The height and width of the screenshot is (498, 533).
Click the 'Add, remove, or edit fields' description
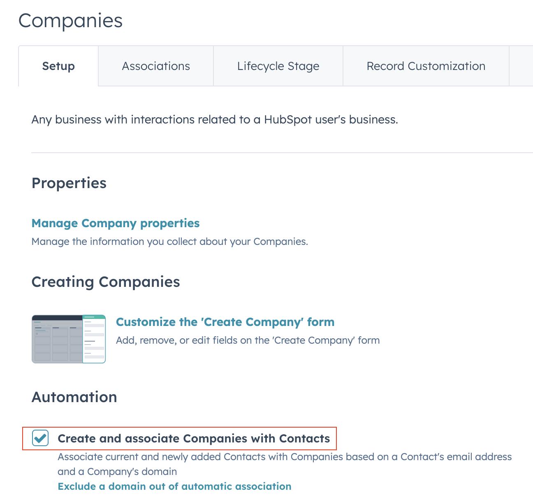(x=248, y=340)
